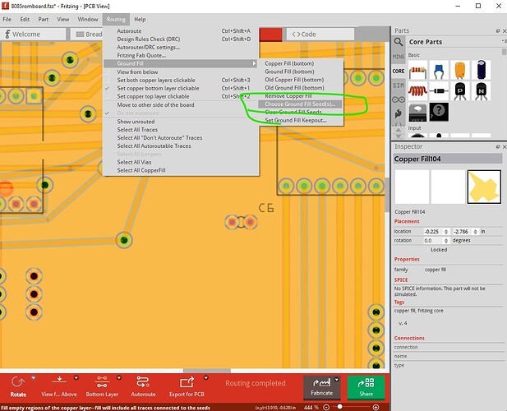Step the location X spinner
507x411 pixels.
[446, 232]
